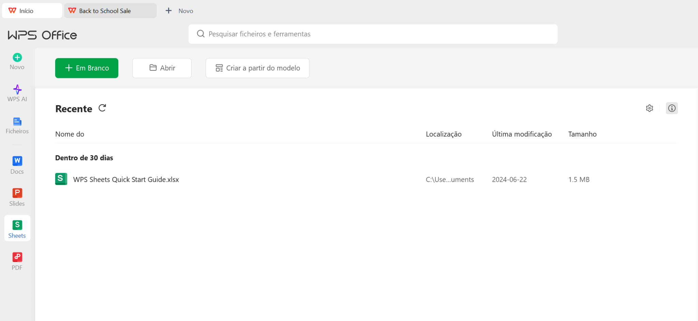The width and height of the screenshot is (698, 321).
Task: Switch to the Início tab
Action: [32, 11]
